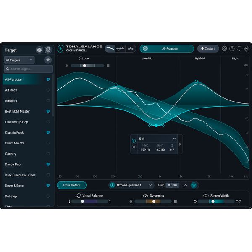Open the All-Purpose target selector
This screenshot has height=252, width=252.
point(167,49)
